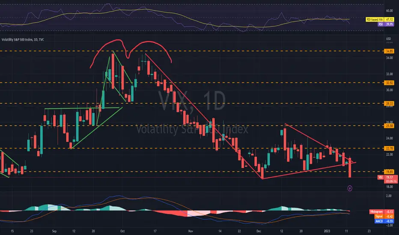Click the Histogram value -0.13

389,211
